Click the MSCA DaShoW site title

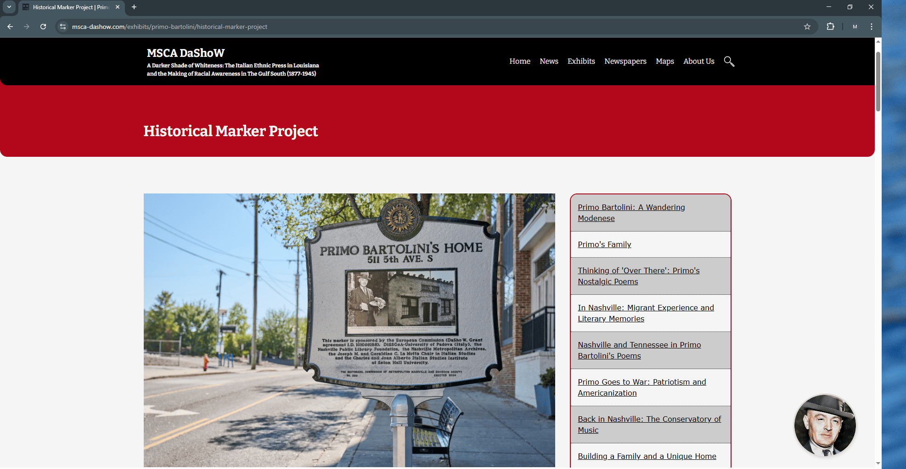(x=186, y=53)
